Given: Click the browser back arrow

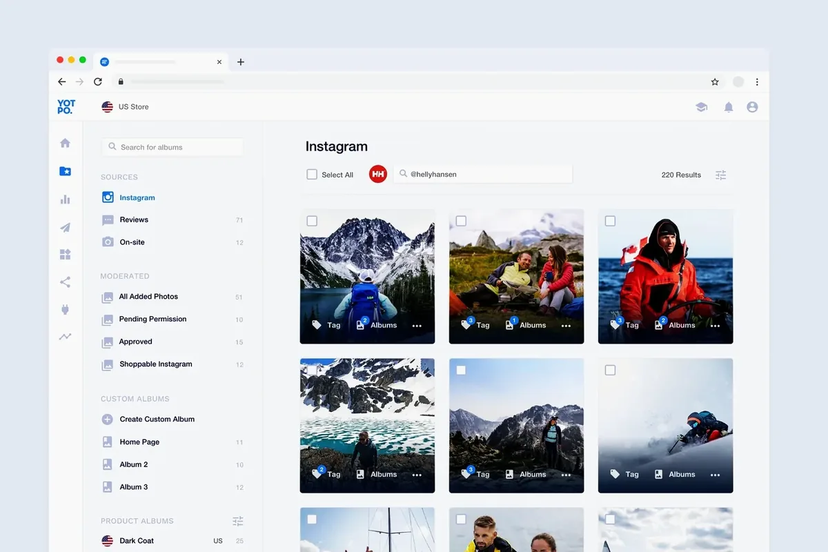Looking at the screenshot, I should pyautogui.click(x=62, y=81).
